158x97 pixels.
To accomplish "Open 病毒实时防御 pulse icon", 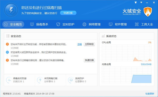I will coord(9,80).
